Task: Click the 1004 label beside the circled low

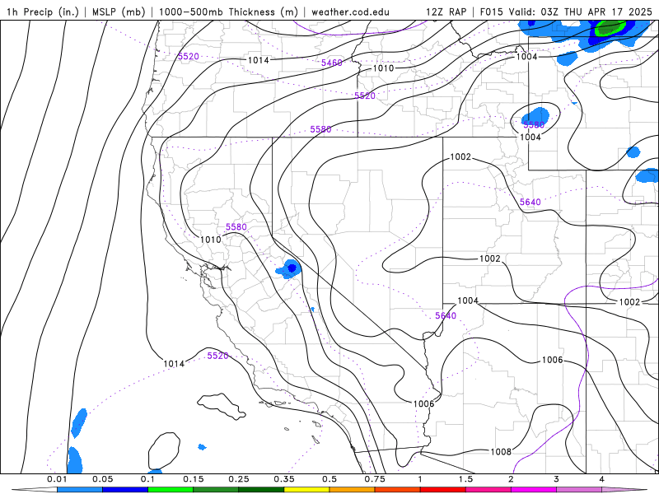Action: click(530, 137)
